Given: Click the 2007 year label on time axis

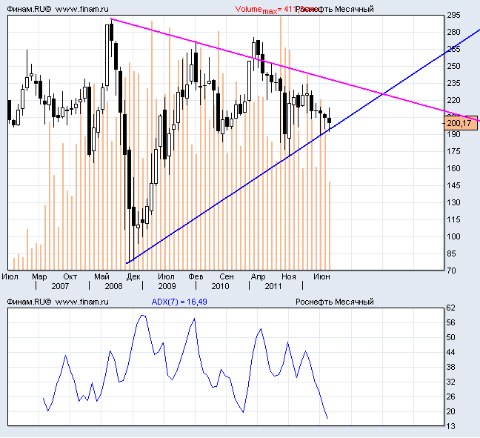Looking at the screenshot, I should pos(60,286).
